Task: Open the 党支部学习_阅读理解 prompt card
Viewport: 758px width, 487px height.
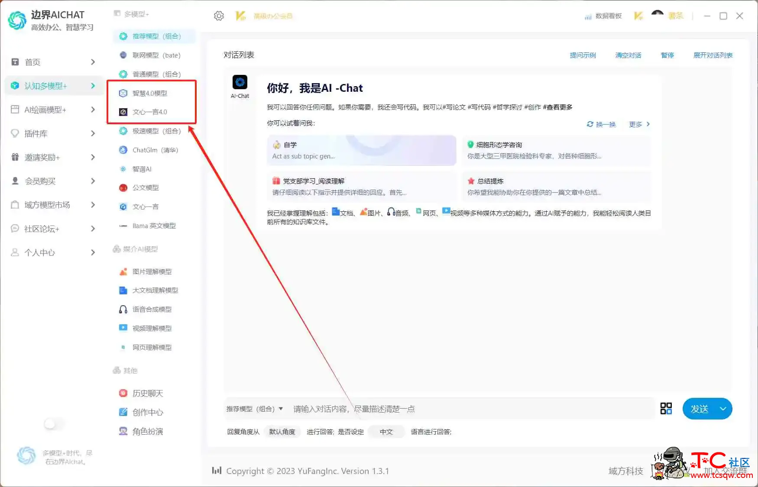Action: [362, 187]
